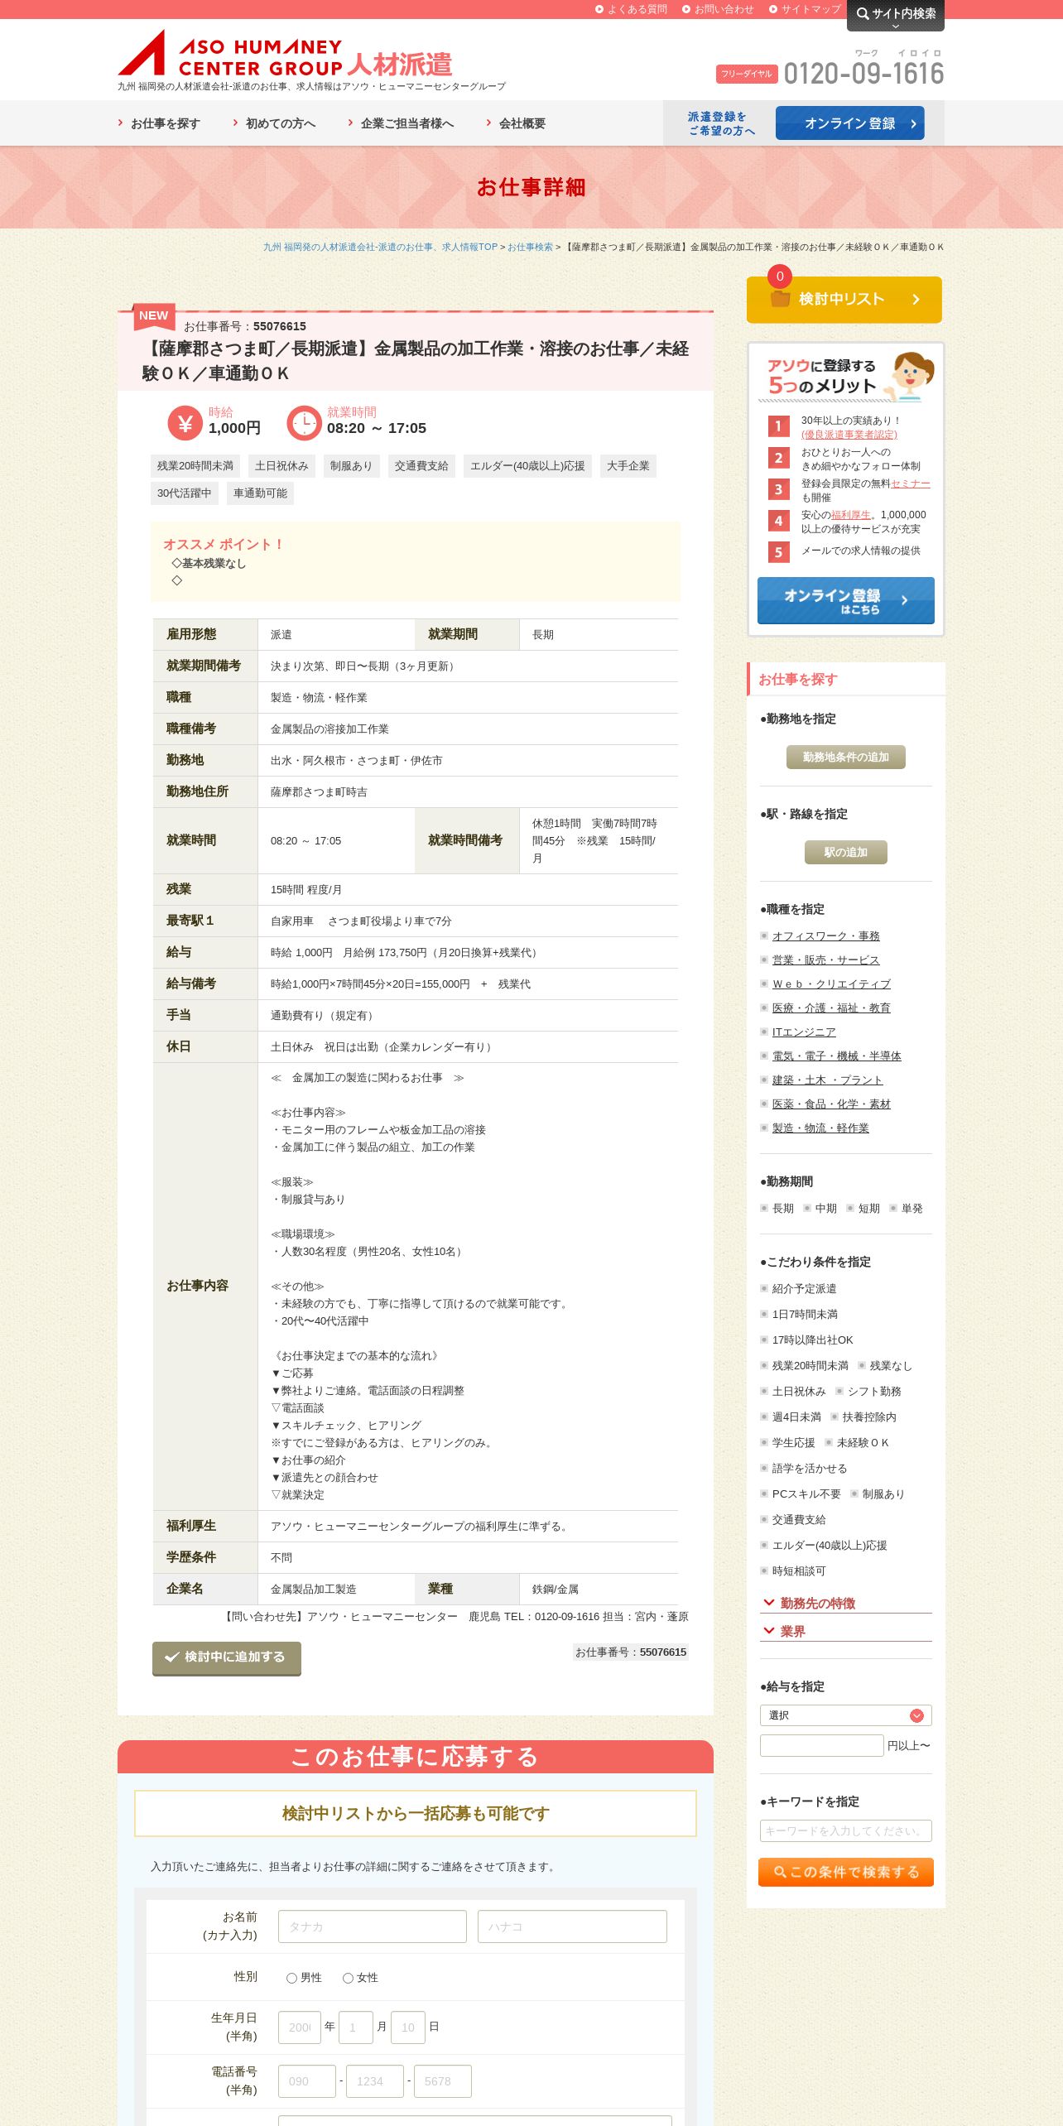Select 男性 gender radio
Image resolution: width=1063 pixels, height=2126 pixels.
tap(291, 1978)
